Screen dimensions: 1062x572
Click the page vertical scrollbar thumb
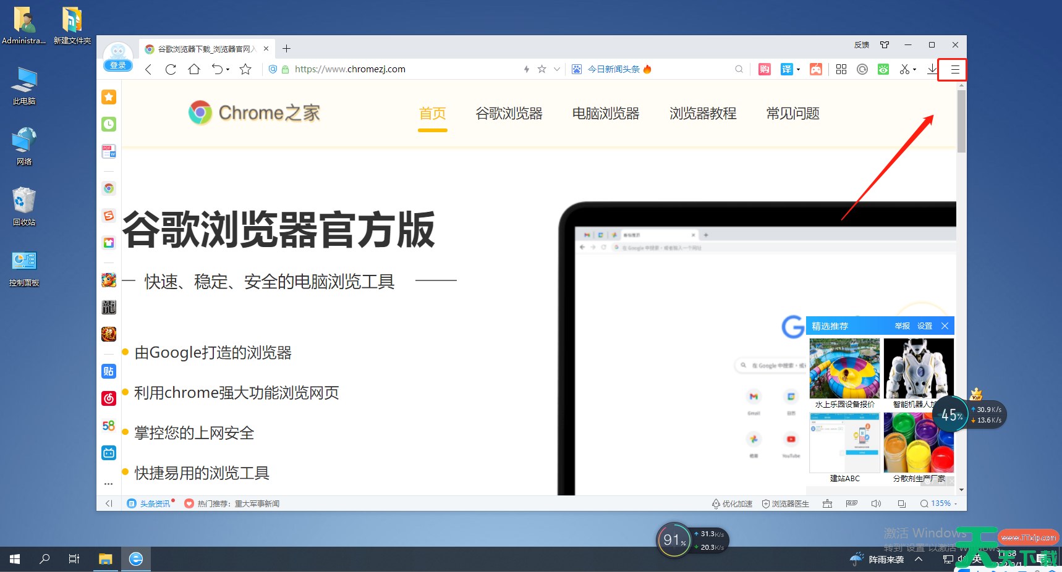[961, 120]
